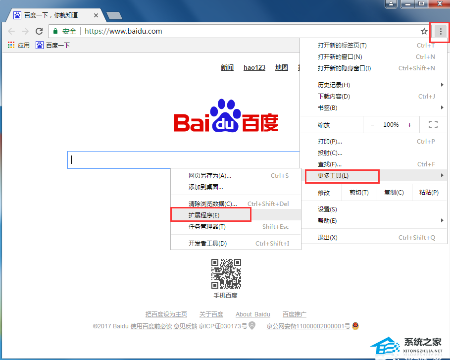Click the zoom out minus button
The height and width of the screenshot is (360, 450).
coord(372,125)
